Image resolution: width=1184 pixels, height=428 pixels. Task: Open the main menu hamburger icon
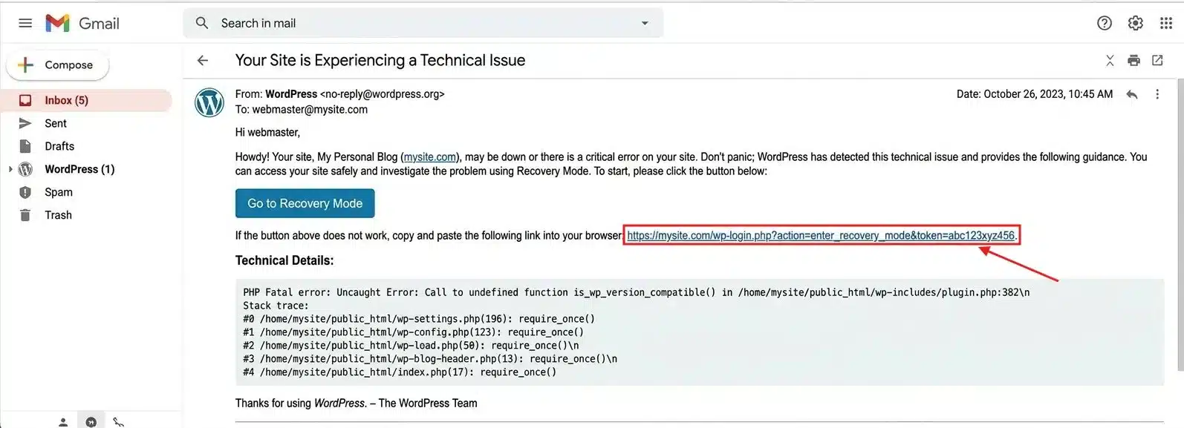(x=25, y=23)
